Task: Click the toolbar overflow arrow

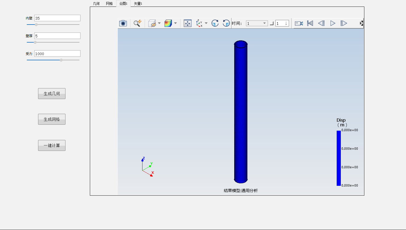Action: click(362, 23)
